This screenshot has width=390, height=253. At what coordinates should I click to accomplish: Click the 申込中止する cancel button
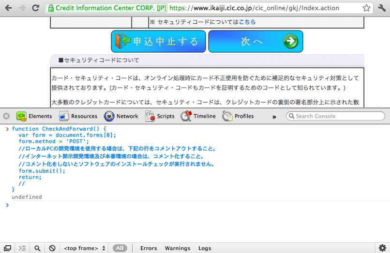point(158,41)
